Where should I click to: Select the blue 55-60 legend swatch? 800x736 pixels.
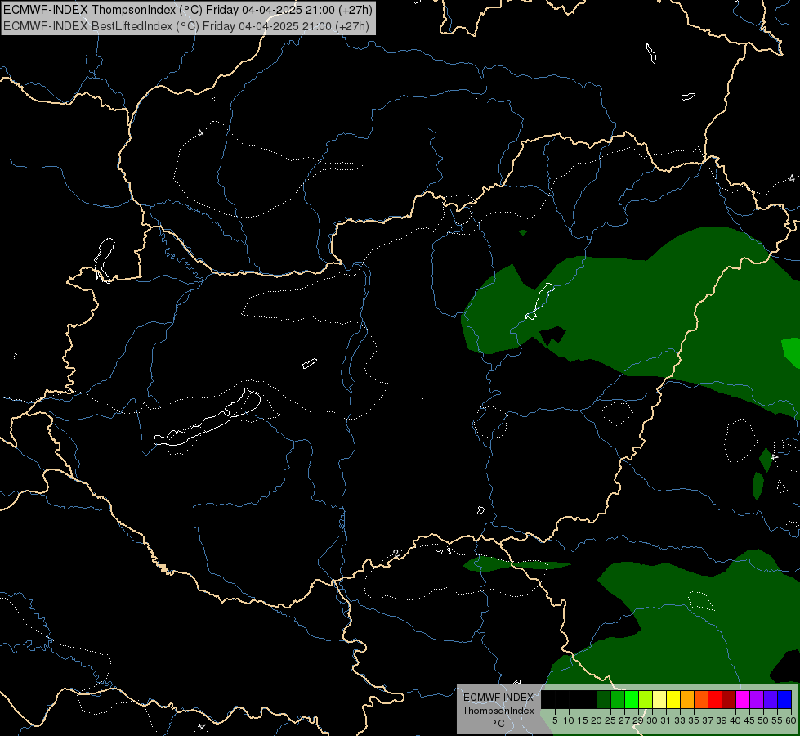[x=784, y=699]
